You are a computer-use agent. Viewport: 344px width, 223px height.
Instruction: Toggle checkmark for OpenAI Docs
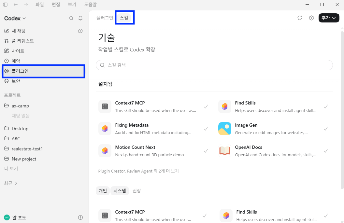[x=326, y=151]
